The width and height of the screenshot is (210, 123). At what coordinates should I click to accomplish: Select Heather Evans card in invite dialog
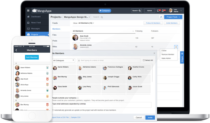tap(138, 69)
